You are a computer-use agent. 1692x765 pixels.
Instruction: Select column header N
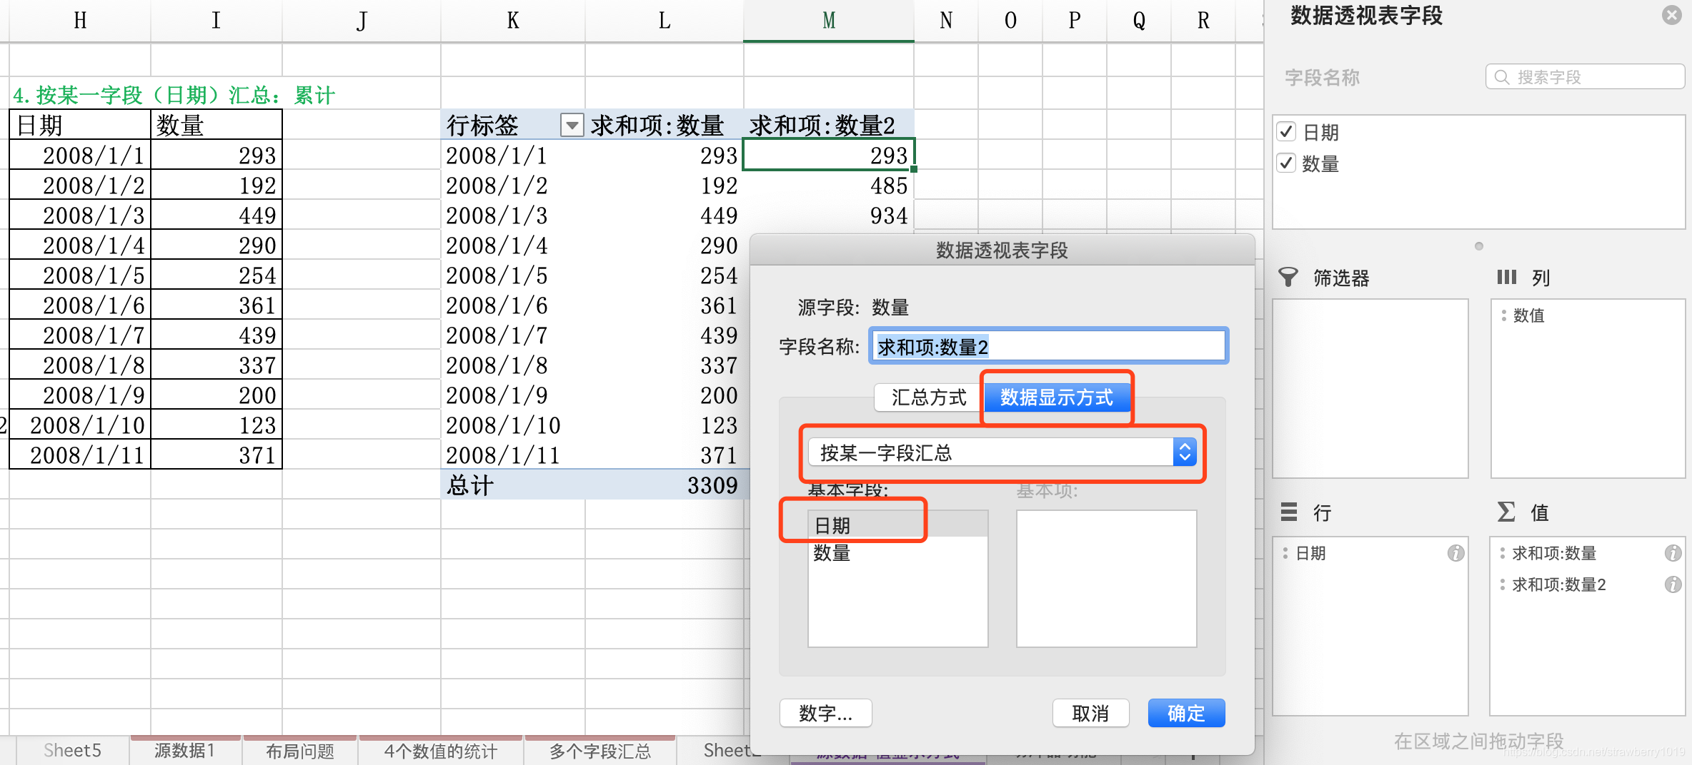[946, 21]
